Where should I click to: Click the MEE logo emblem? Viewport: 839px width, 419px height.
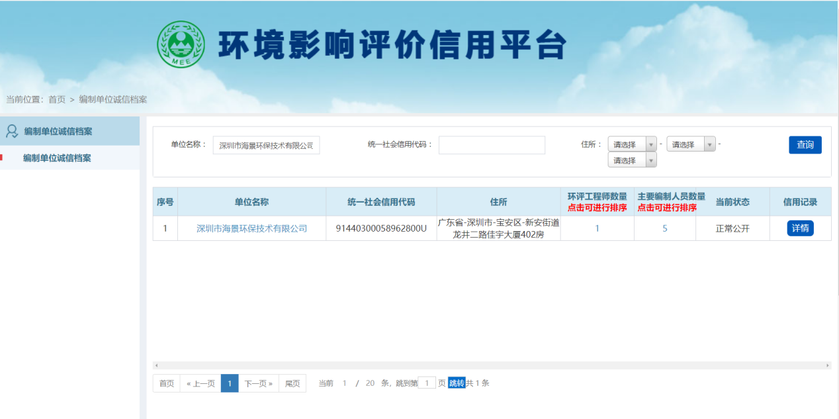click(x=181, y=44)
